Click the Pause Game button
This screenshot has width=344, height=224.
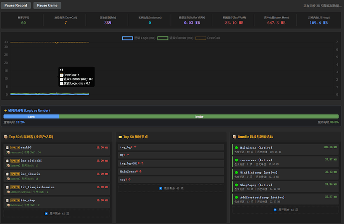pos(47,5)
